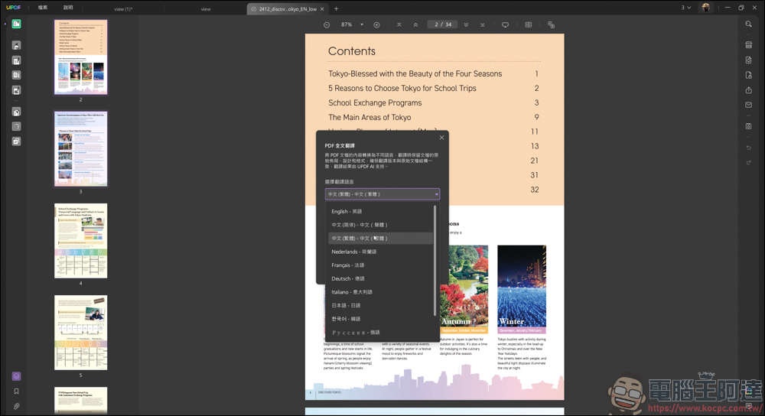765x416 pixels.
Task: Click the zoom in plus icon
Action: [376, 25]
